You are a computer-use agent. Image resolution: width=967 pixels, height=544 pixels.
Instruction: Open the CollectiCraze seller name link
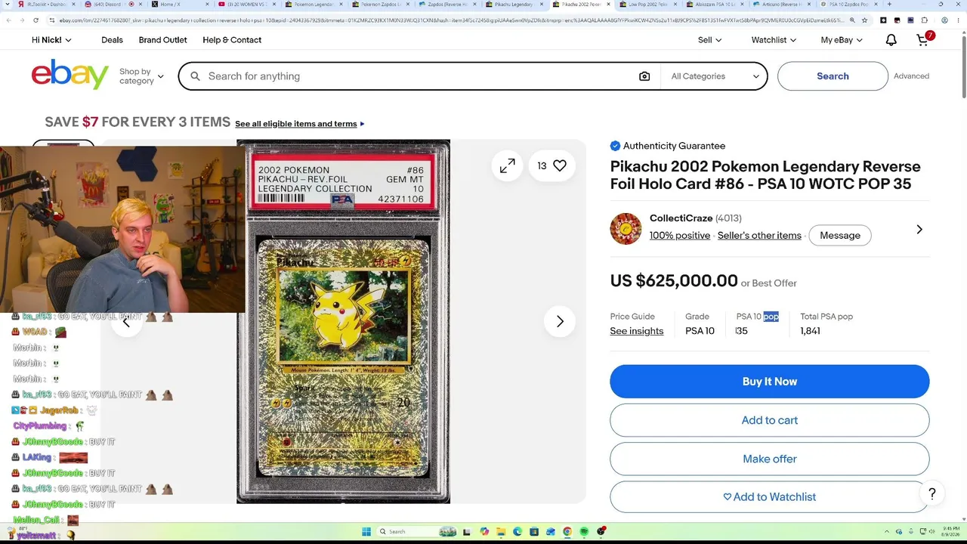(x=681, y=218)
